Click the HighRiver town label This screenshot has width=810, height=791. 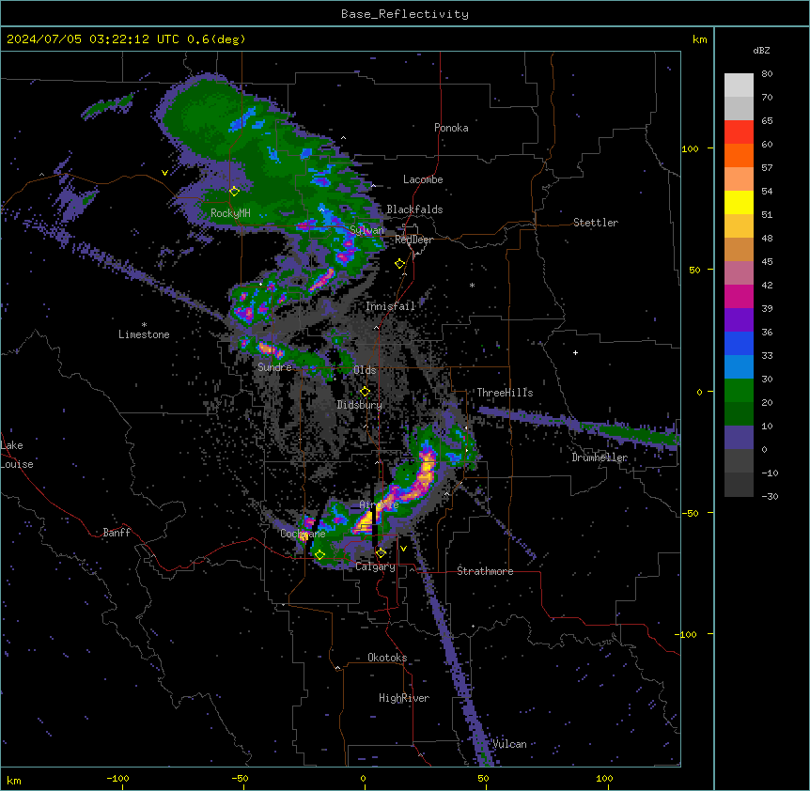click(x=404, y=698)
